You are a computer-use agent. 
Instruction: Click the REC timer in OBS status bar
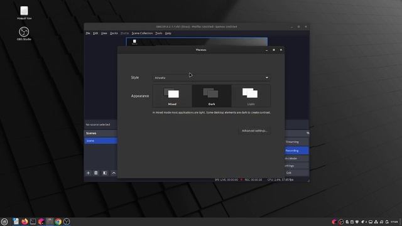tap(253, 180)
